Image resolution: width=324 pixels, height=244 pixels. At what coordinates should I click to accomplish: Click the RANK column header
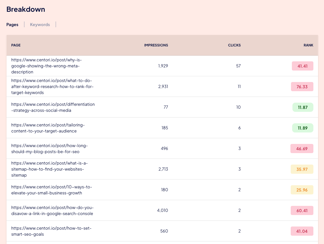[308, 45]
